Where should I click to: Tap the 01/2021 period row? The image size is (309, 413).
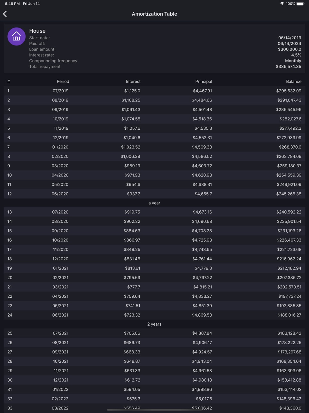[154, 268]
